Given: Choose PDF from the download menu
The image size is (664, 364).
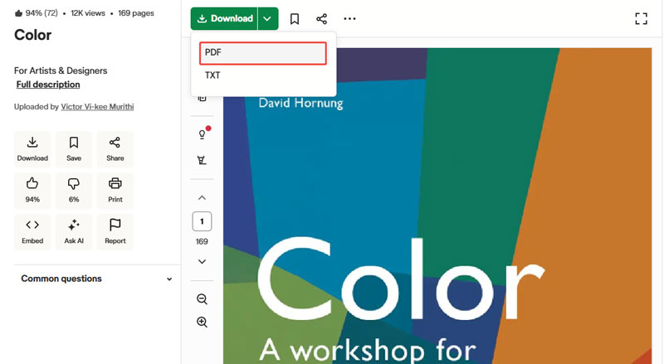Looking at the screenshot, I should point(262,53).
